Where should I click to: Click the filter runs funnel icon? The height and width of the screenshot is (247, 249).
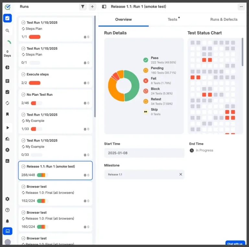(83, 7)
